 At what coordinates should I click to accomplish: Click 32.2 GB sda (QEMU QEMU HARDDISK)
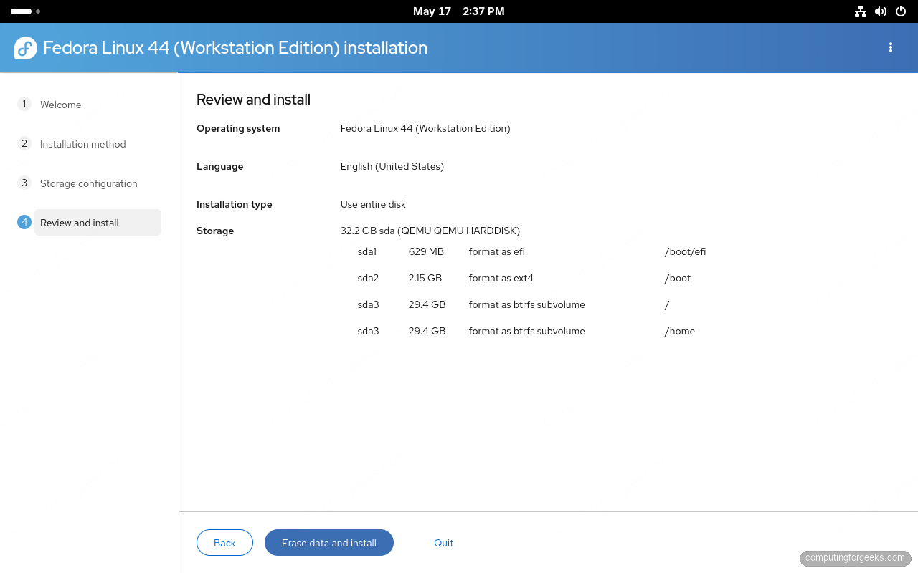[430, 231]
